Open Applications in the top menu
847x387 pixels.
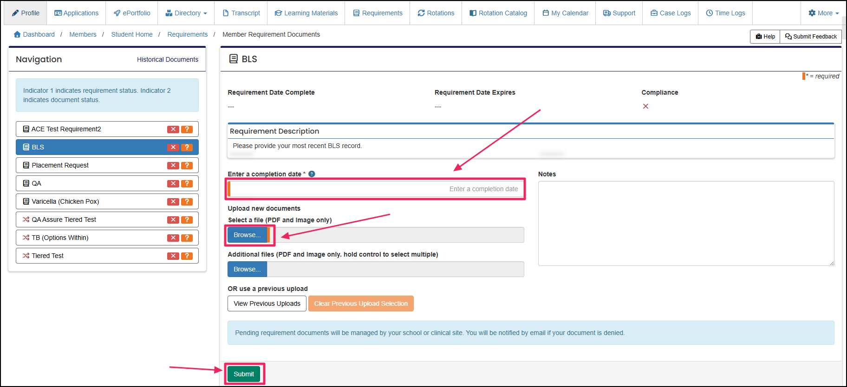point(77,13)
